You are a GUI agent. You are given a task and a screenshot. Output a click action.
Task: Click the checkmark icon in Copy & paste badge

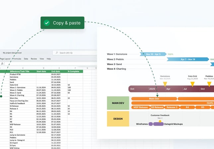tap(47, 23)
